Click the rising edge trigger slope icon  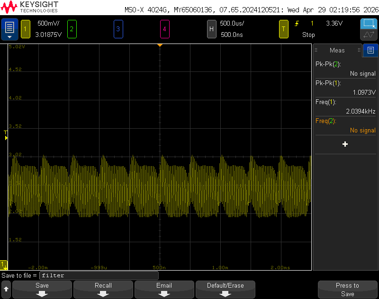point(297,23)
